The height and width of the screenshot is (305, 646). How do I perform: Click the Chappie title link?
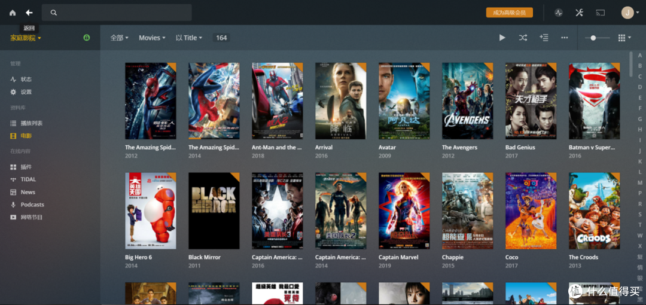(453, 257)
